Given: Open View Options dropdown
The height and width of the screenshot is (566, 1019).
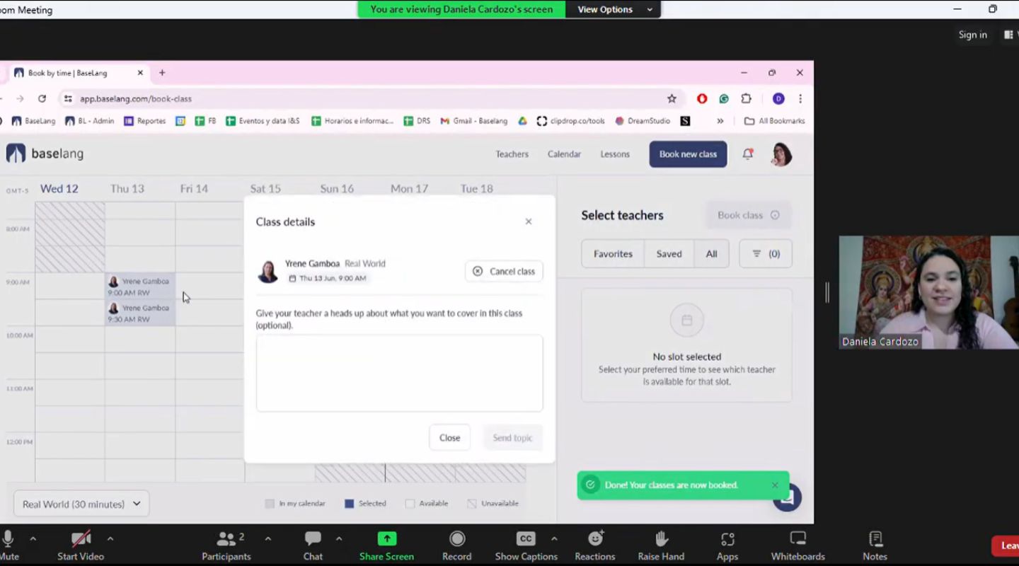Looking at the screenshot, I should tap(613, 9).
